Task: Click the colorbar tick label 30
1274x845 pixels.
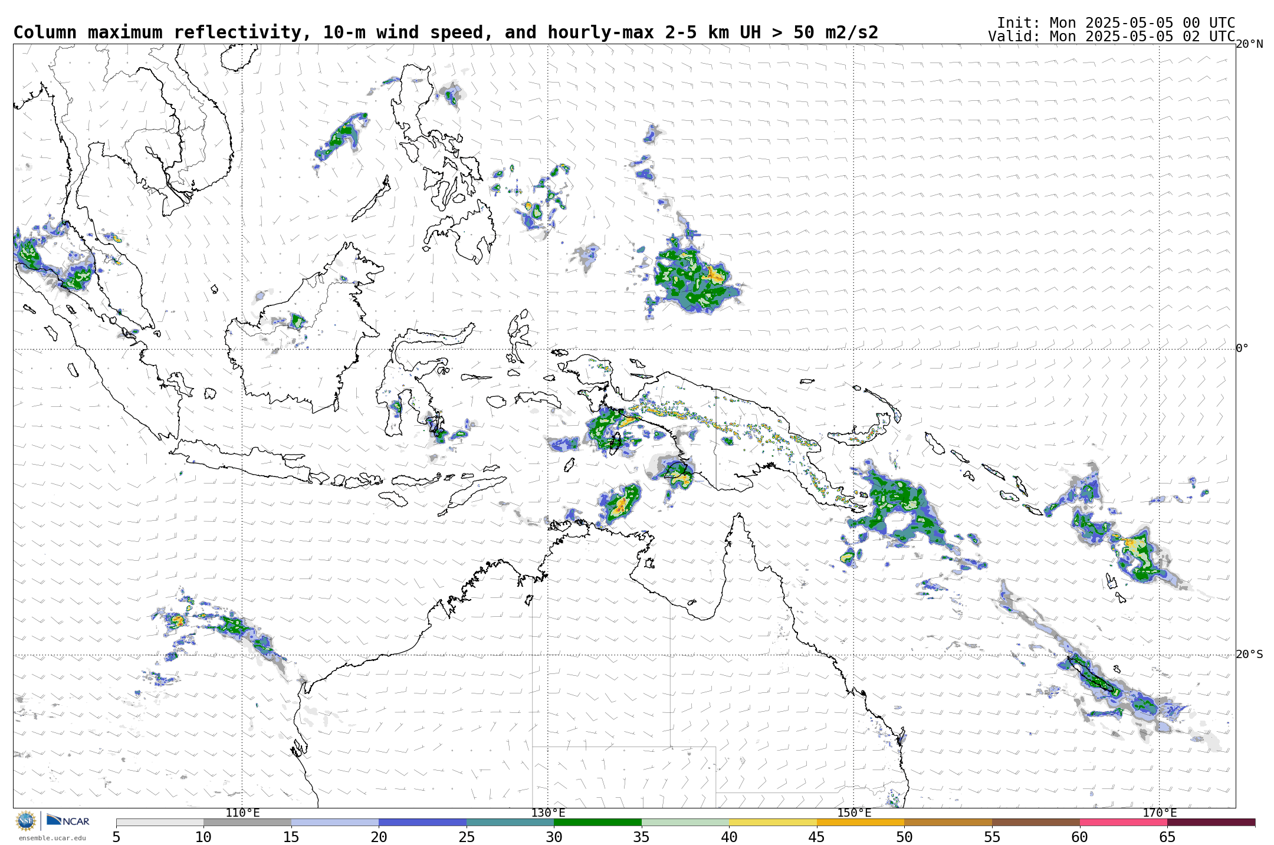Action: point(554,837)
